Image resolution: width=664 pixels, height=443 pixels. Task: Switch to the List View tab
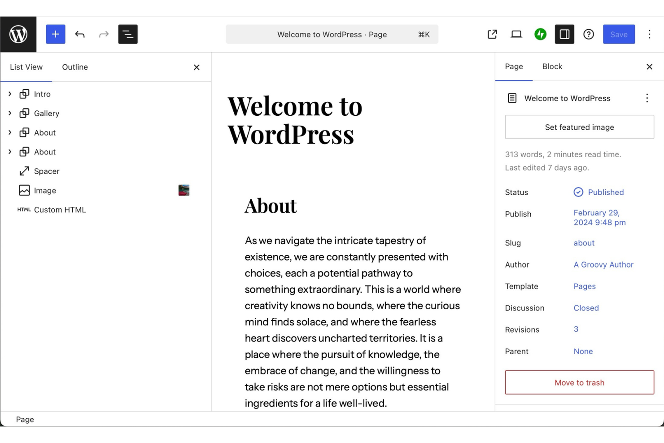pyautogui.click(x=26, y=67)
